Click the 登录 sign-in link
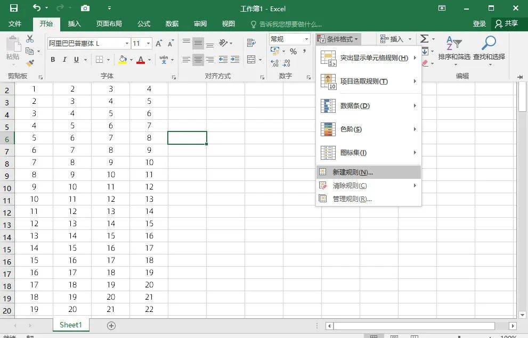Screen dimensions: 528x338 pos(478,23)
